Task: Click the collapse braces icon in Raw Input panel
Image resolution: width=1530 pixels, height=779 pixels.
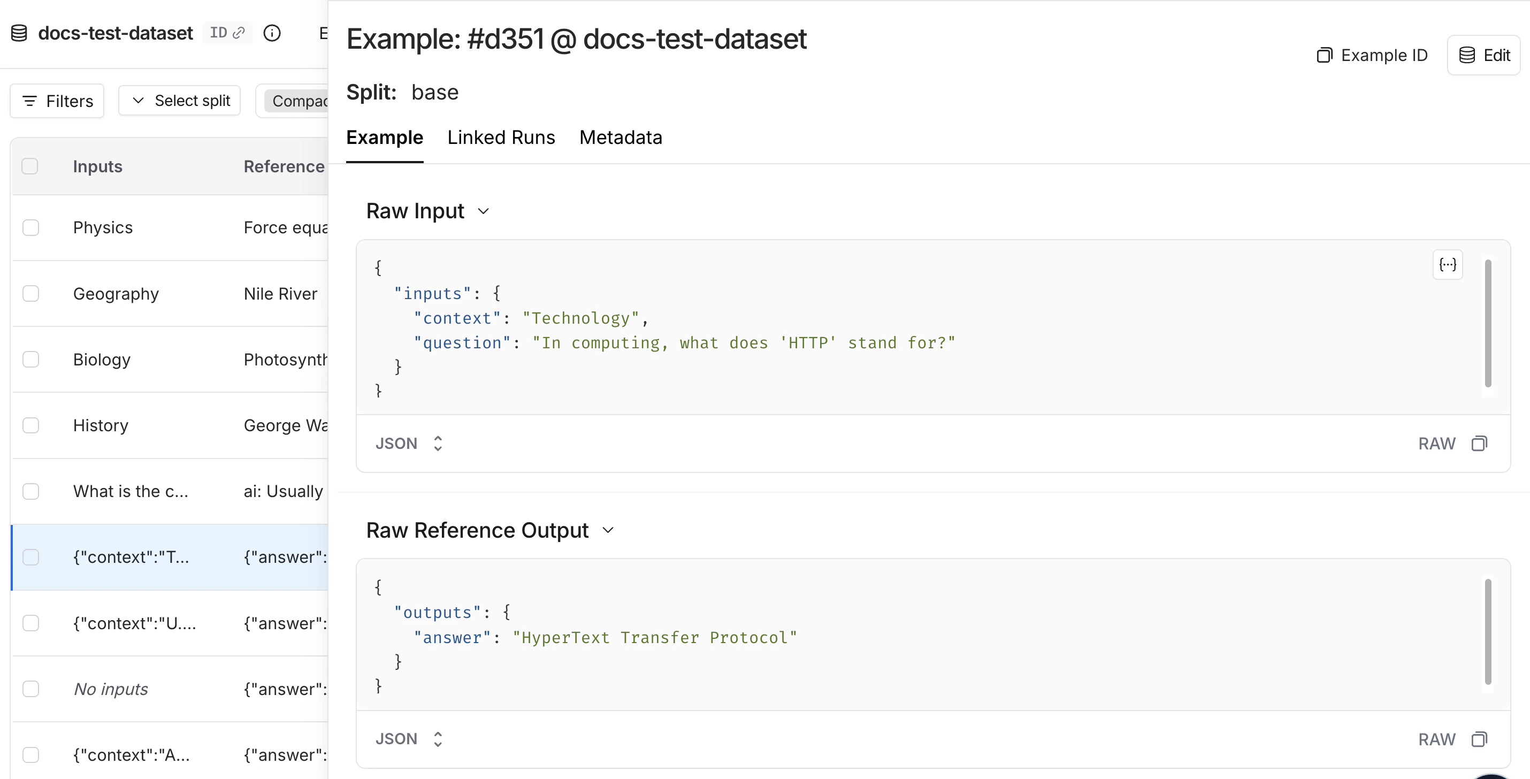Action: tap(1448, 264)
